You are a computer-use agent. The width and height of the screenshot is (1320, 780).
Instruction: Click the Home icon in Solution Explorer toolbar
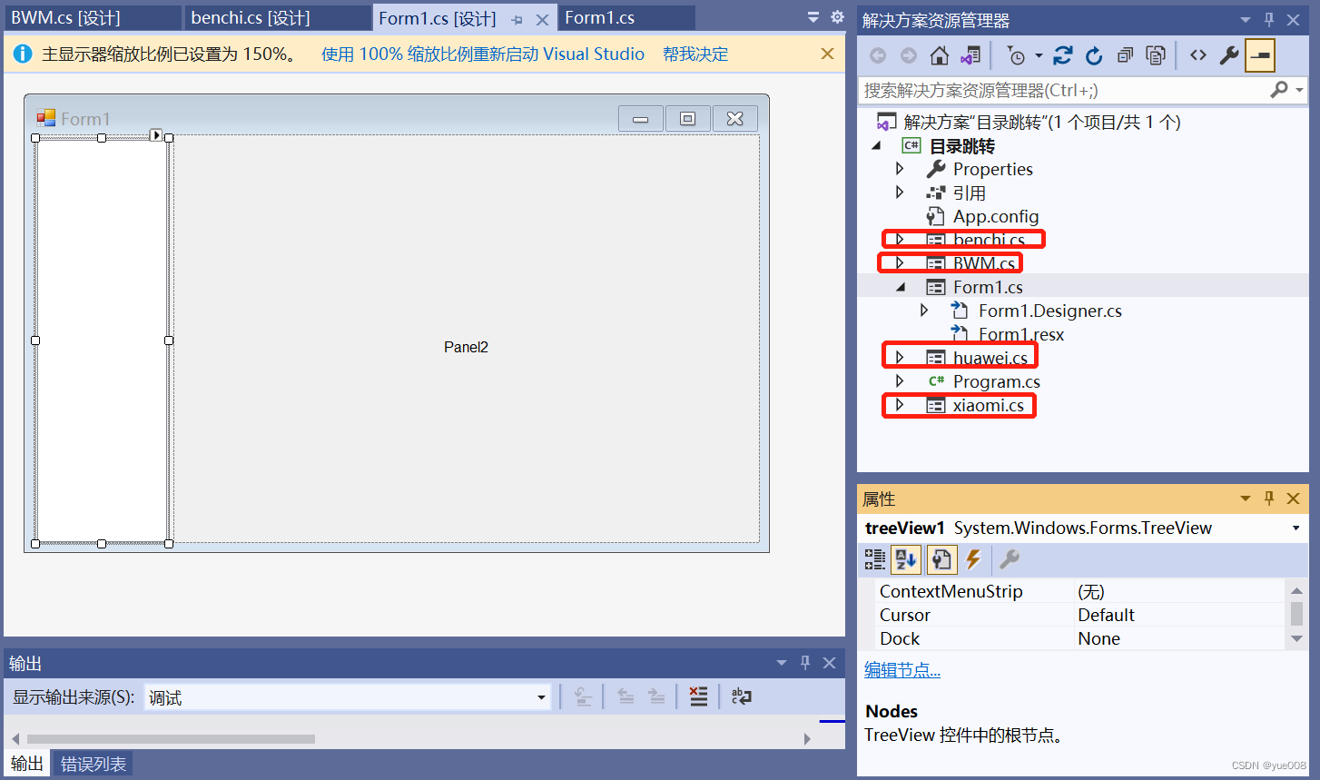(940, 56)
